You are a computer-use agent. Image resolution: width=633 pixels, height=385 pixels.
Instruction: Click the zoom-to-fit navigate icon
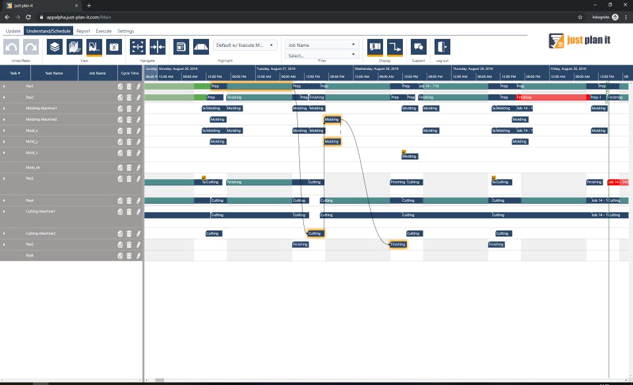[x=138, y=47]
